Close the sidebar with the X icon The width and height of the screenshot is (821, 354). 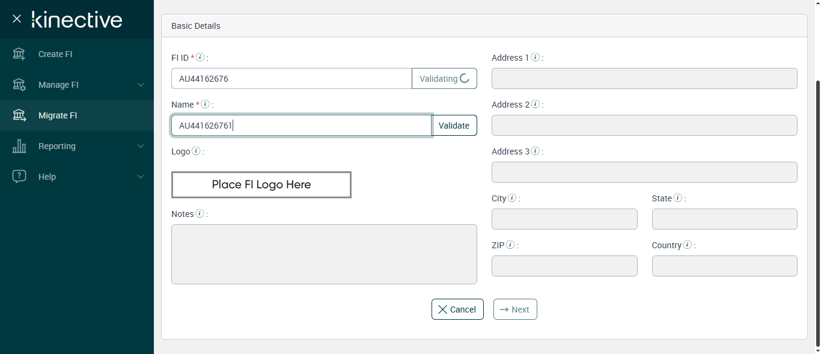click(17, 19)
